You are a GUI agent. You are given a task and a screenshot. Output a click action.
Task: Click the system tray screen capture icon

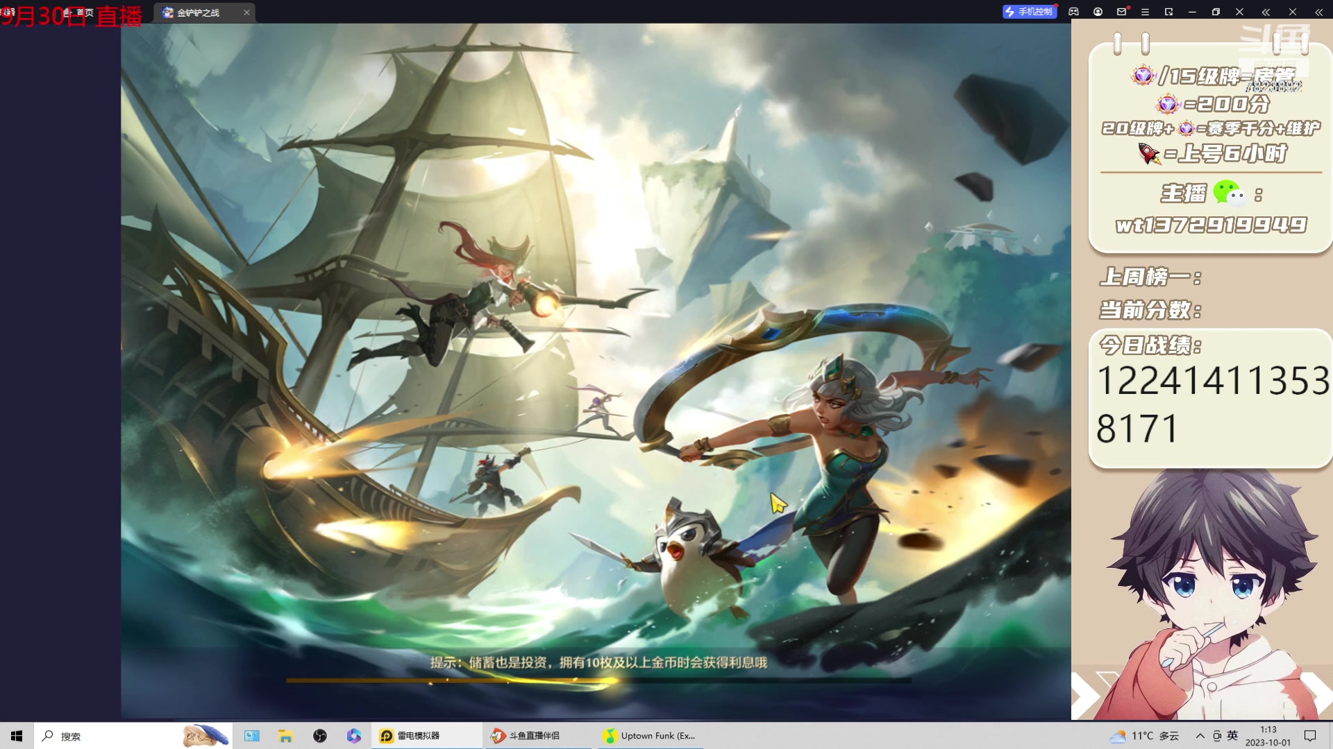[x=1217, y=736]
